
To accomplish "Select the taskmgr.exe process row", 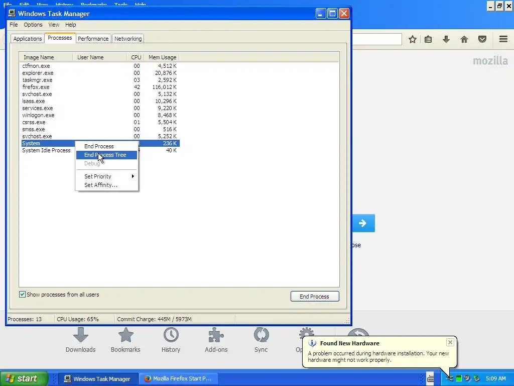I will click(100, 80).
